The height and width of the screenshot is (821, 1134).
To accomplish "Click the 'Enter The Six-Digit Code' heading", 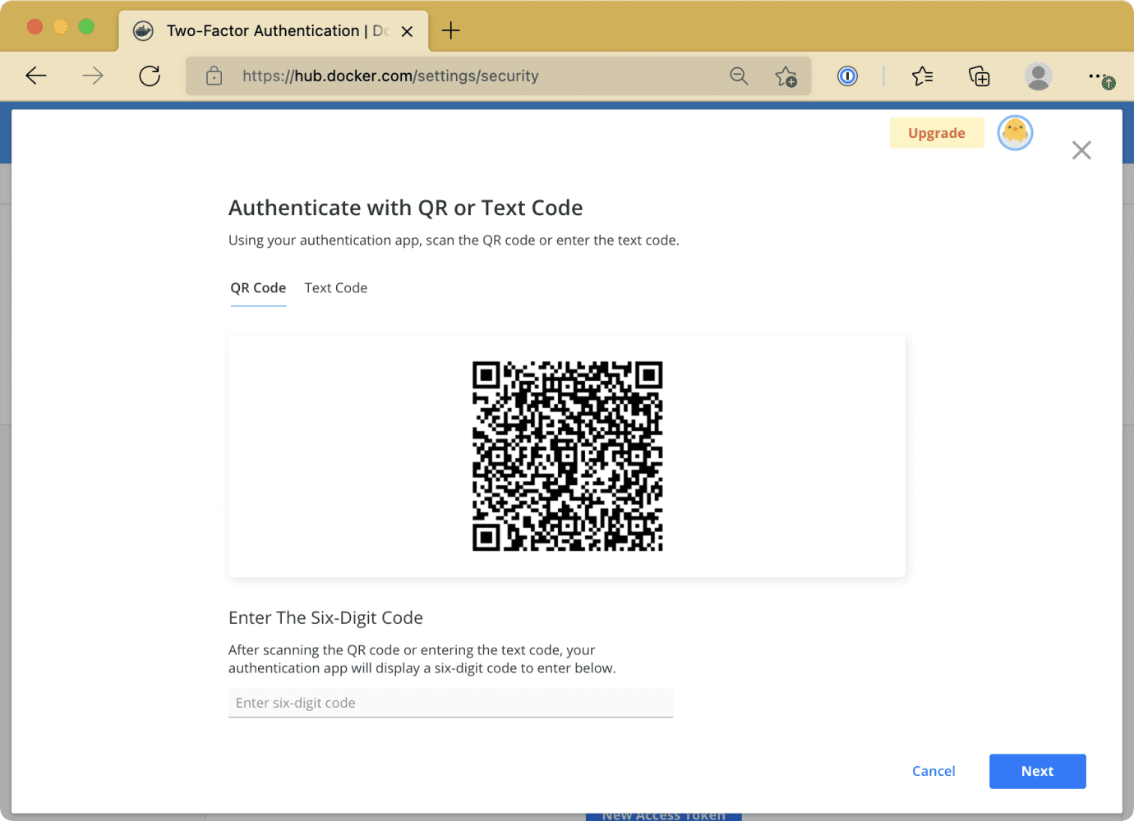I will pyautogui.click(x=325, y=618).
